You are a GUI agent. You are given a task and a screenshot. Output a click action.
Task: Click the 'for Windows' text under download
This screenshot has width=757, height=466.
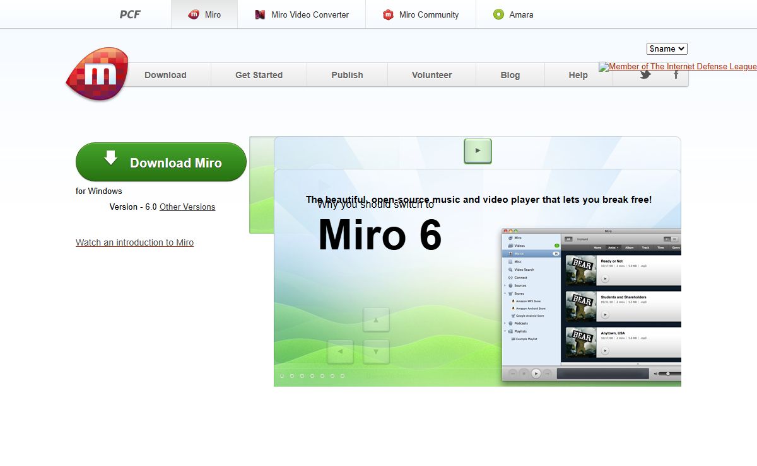pyautogui.click(x=99, y=191)
